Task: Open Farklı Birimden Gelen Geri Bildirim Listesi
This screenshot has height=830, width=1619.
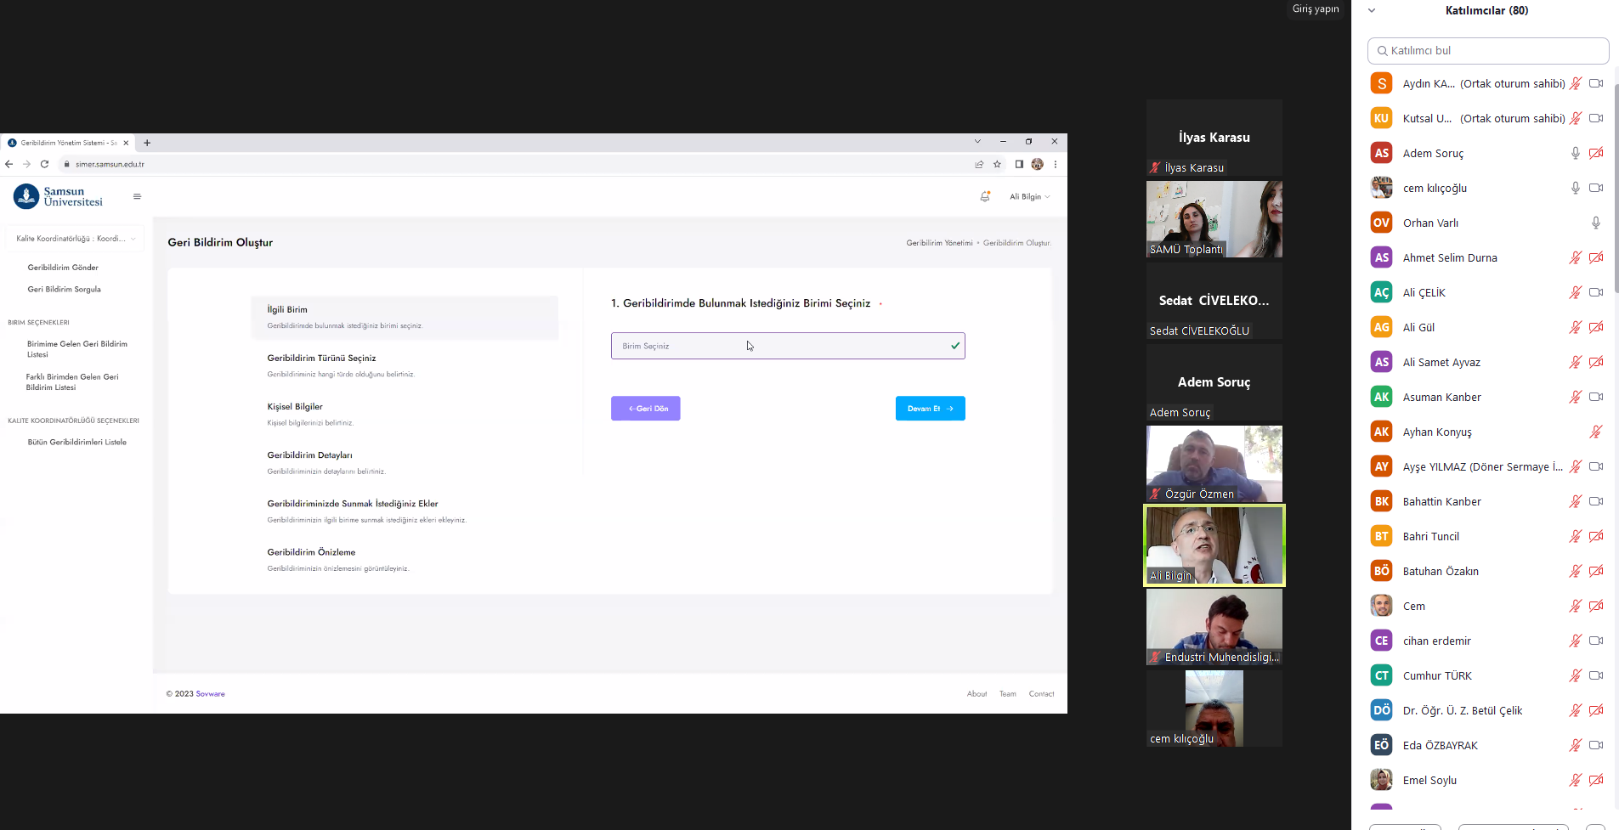Action: [72, 381]
